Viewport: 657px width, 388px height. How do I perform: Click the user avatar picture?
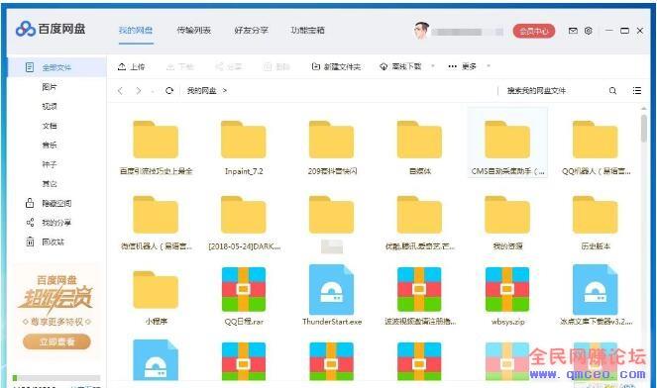[421, 30]
